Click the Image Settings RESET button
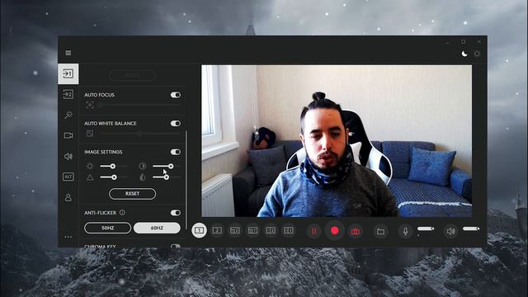The image size is (528, 297). pos(132,194)
